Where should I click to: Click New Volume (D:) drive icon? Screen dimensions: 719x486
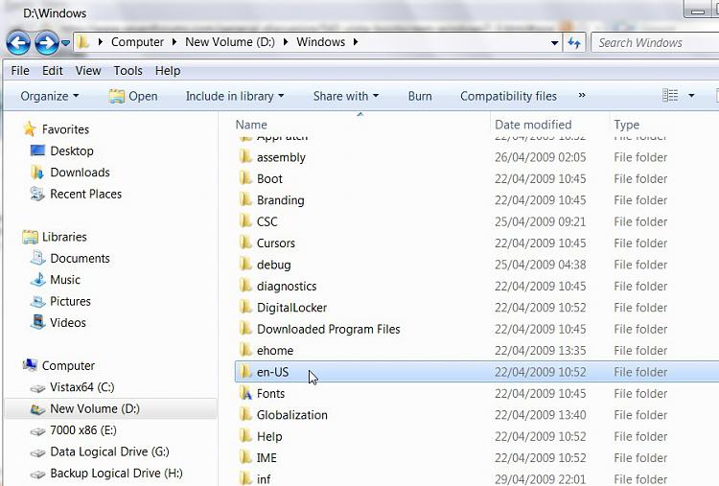coord(37,409)
